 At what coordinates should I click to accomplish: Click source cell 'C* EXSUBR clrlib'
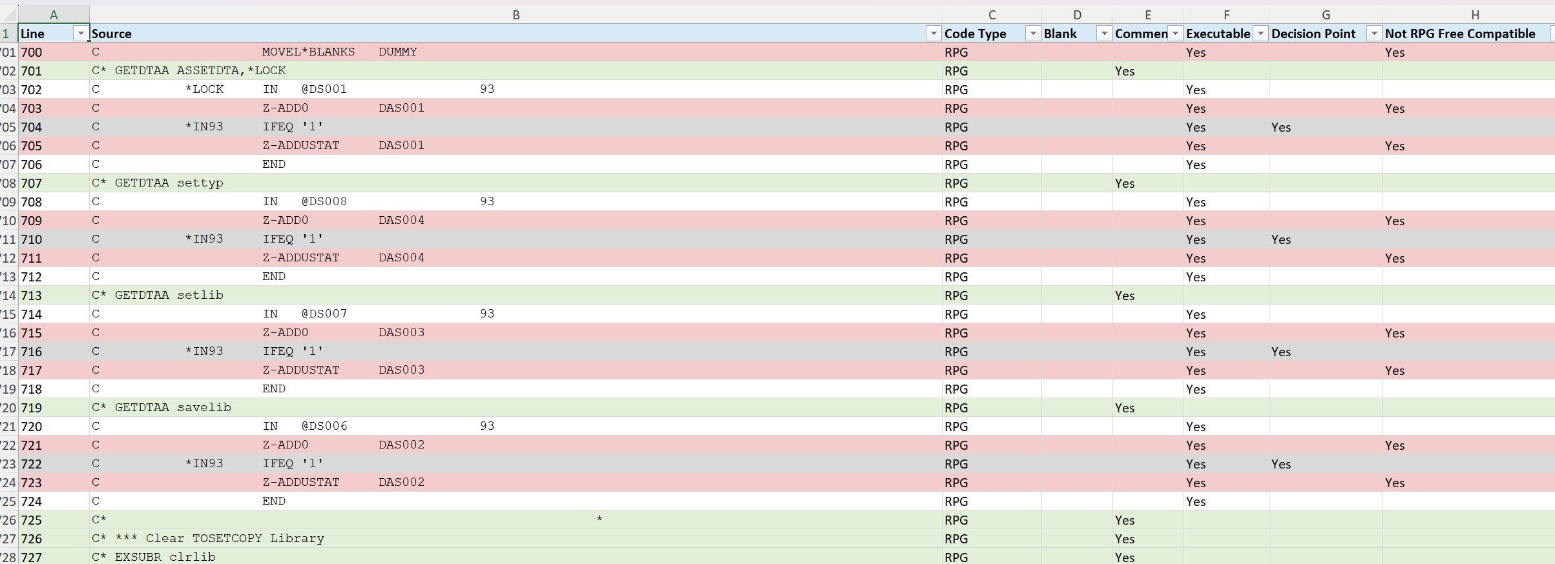[516, 557]
